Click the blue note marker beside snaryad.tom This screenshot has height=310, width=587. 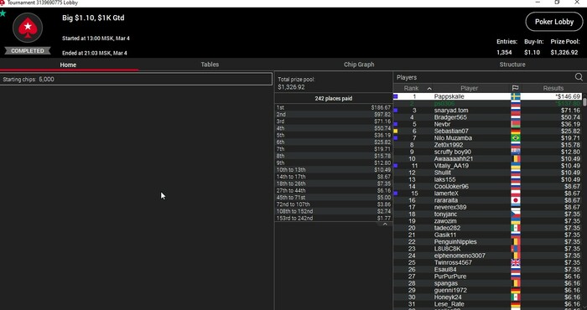point(396,111)
